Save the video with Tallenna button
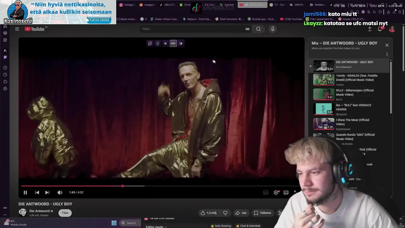Image resolution: width=405 pixels, height=228 pixels. 263,213
